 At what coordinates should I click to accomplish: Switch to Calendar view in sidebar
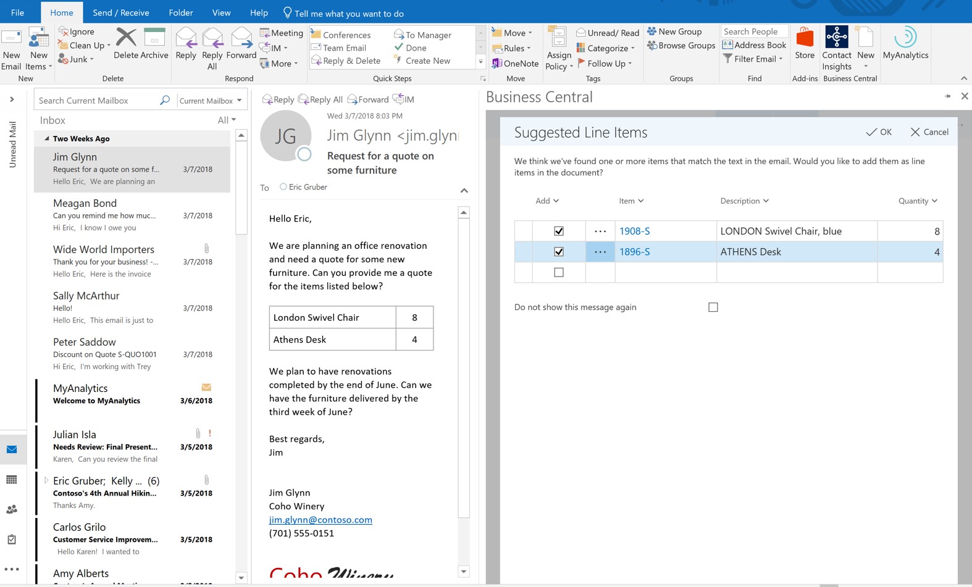(12, 480)
